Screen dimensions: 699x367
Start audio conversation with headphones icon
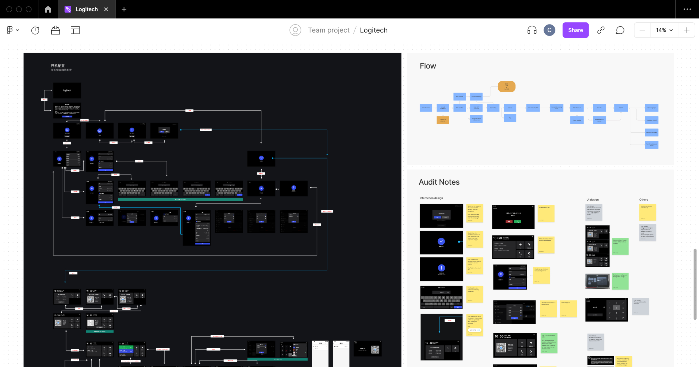pyautogui.click(x=532, y=30)
